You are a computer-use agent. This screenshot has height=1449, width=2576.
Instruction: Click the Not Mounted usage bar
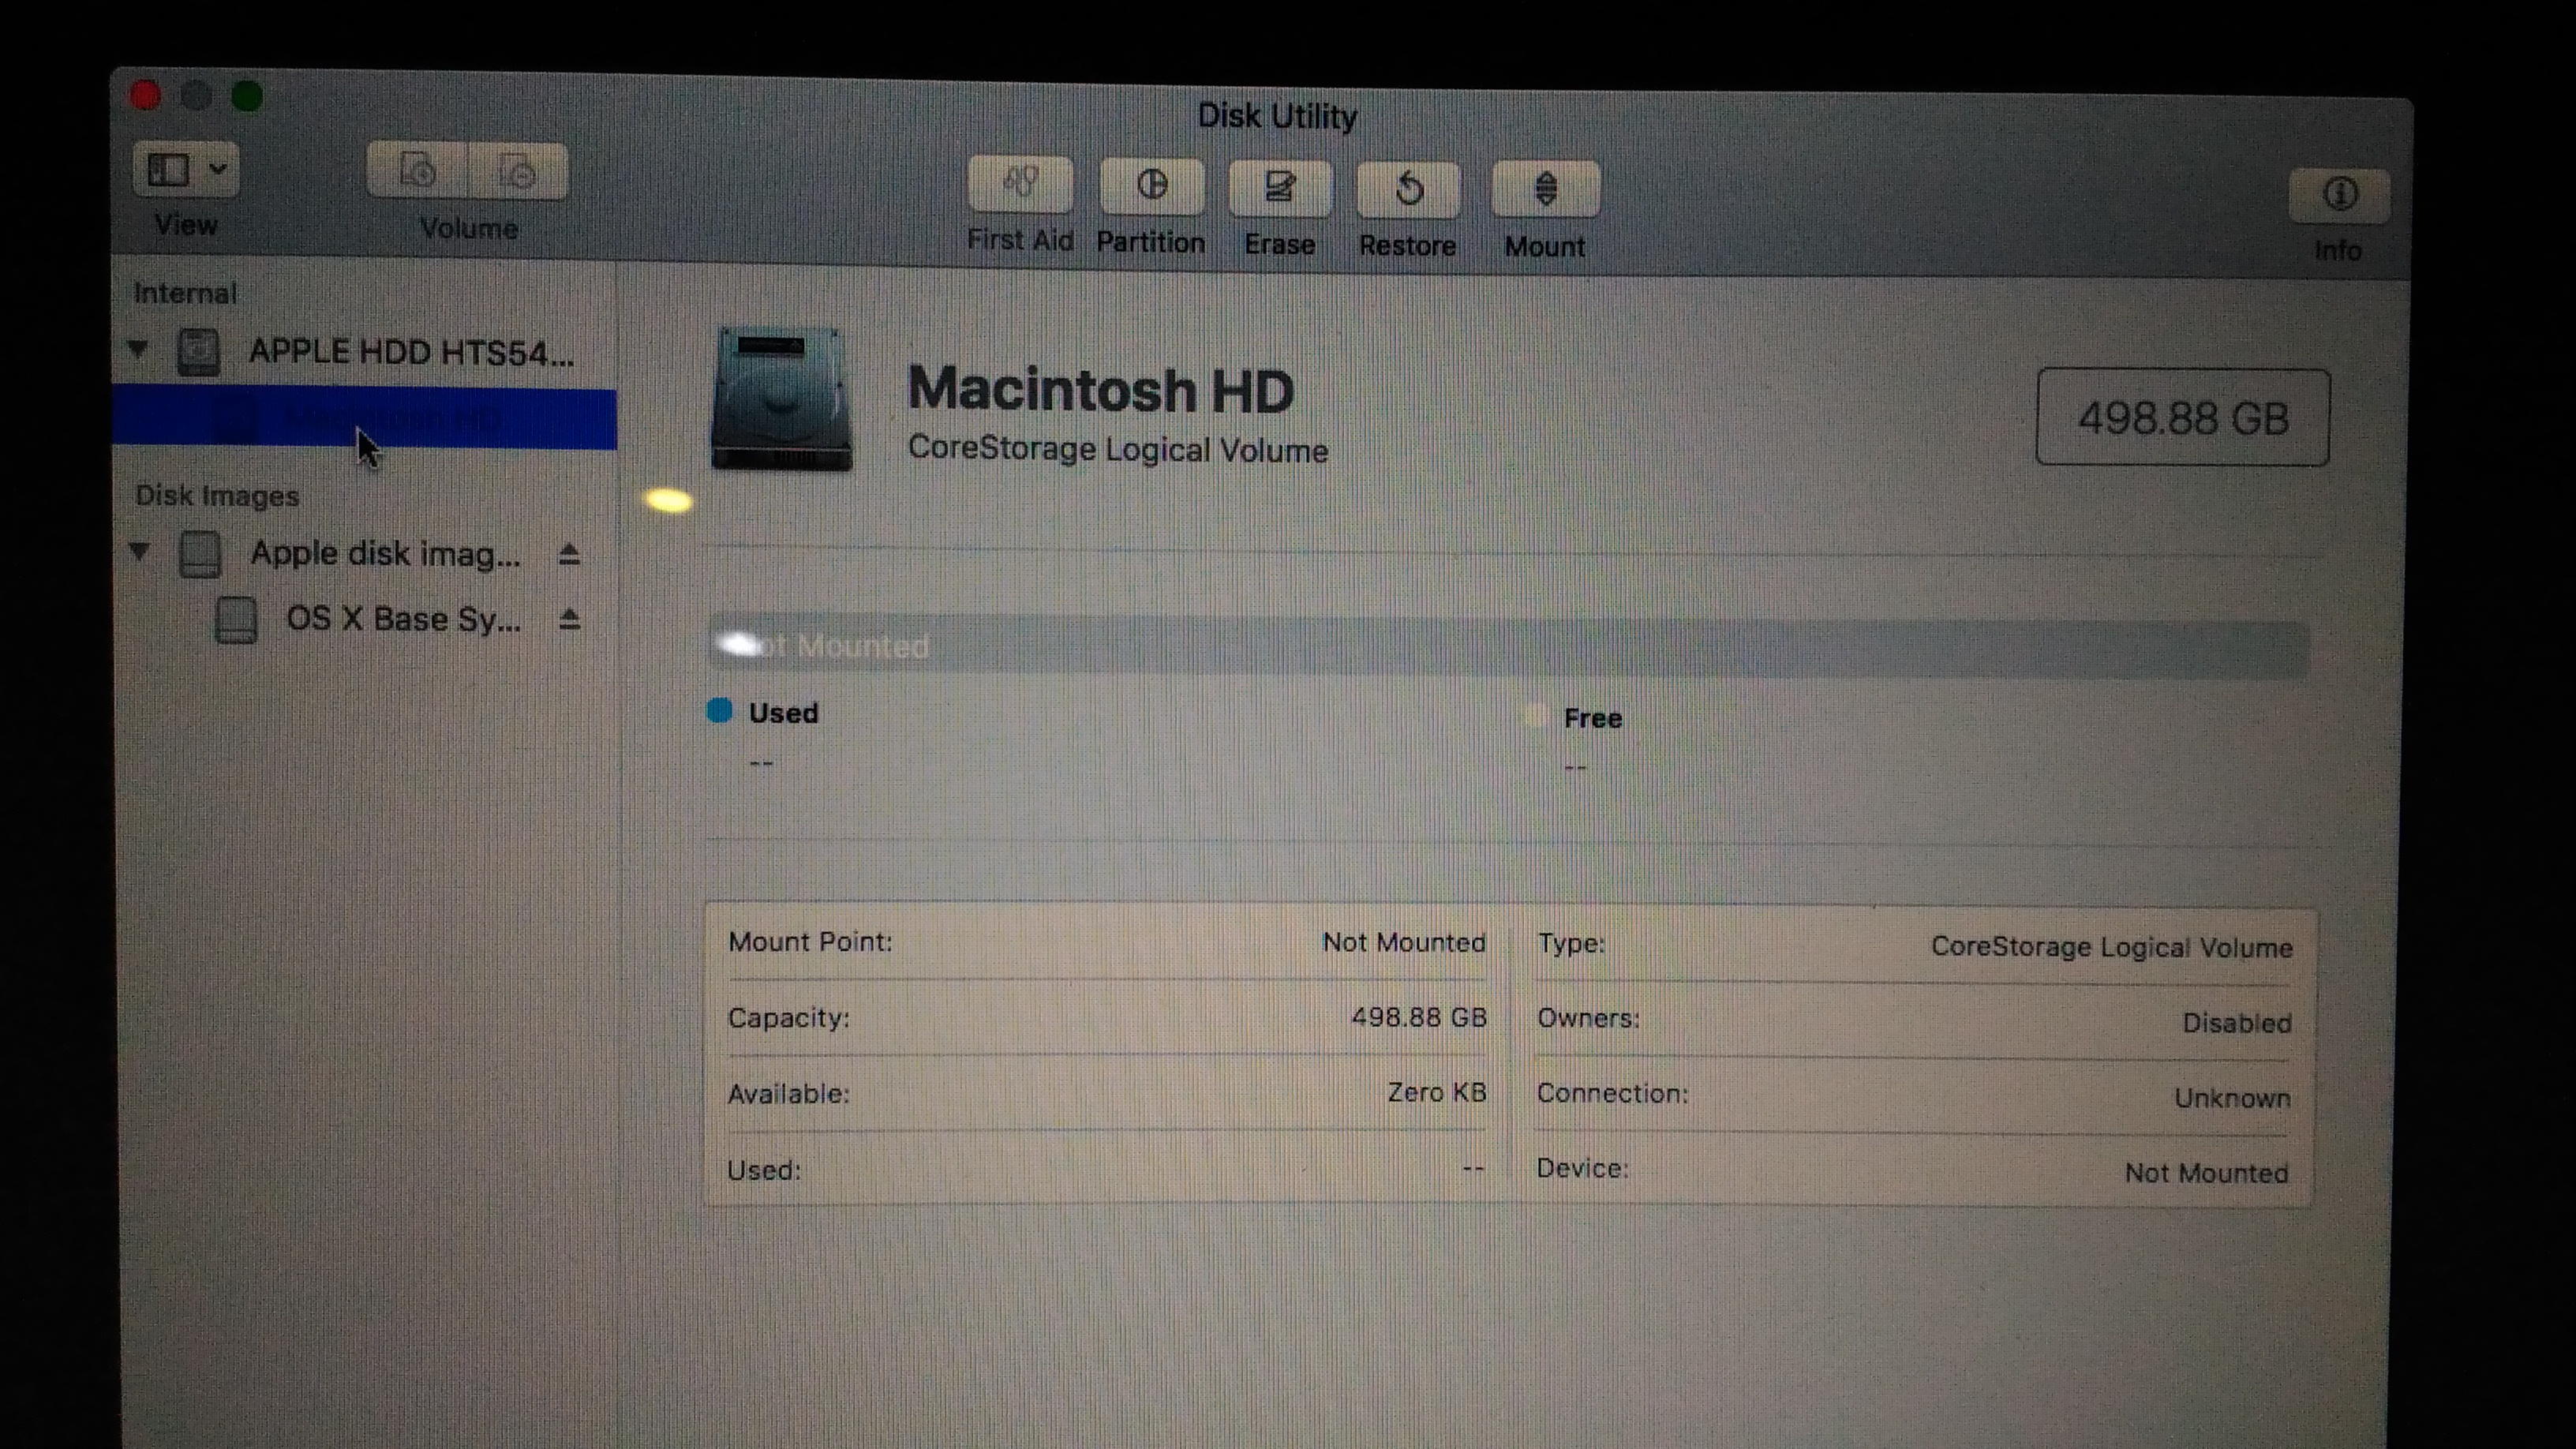1508,648
